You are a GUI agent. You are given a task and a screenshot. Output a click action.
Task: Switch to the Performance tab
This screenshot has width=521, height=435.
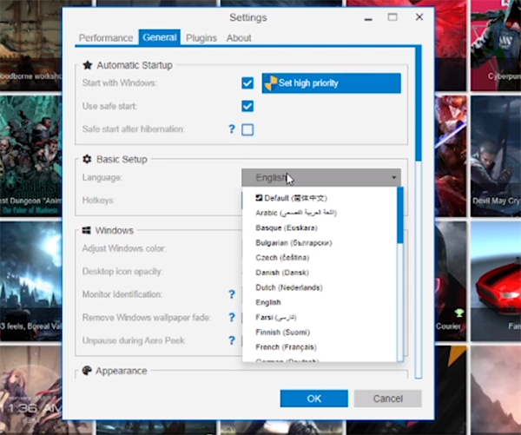point(106,38)
